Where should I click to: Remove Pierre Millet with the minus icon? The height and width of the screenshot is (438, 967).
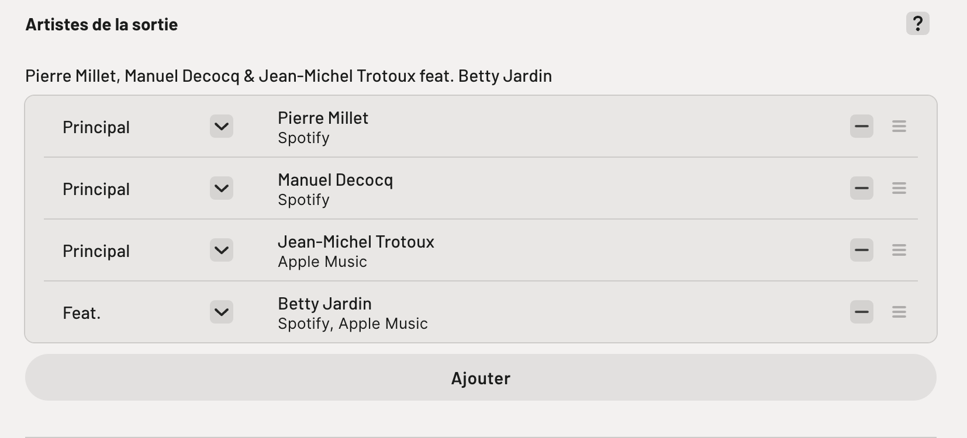pyautogui.click(x=861, y=126)
